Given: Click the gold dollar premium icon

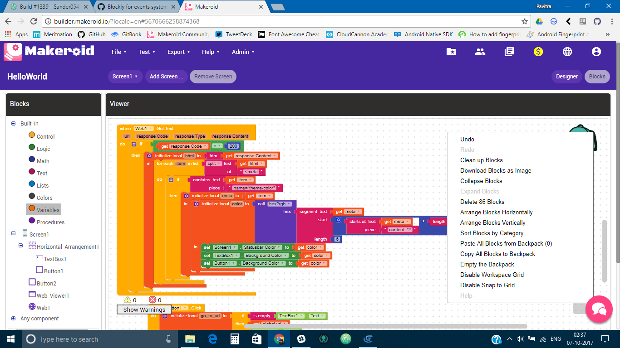Looking at the screenshot, I should [x=538, y=52].
